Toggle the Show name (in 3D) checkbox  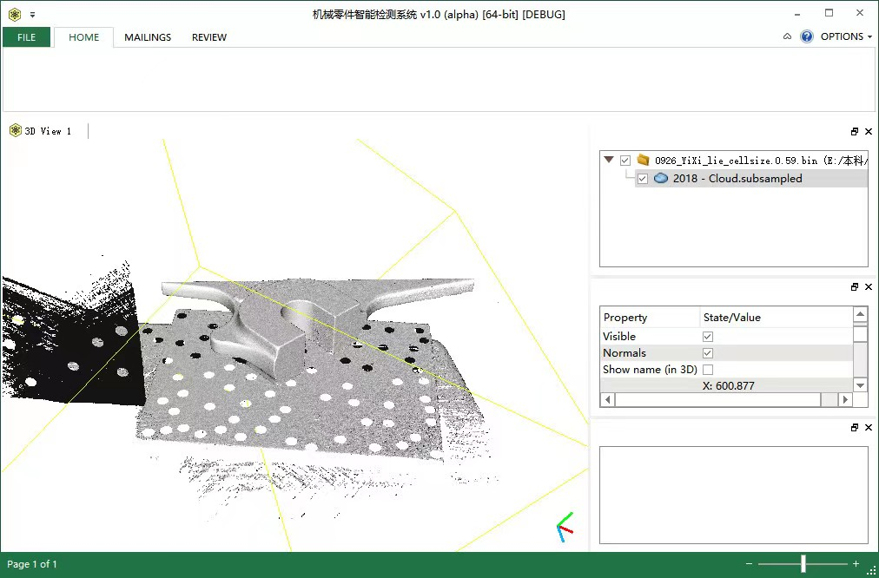[x=708, y=370]
